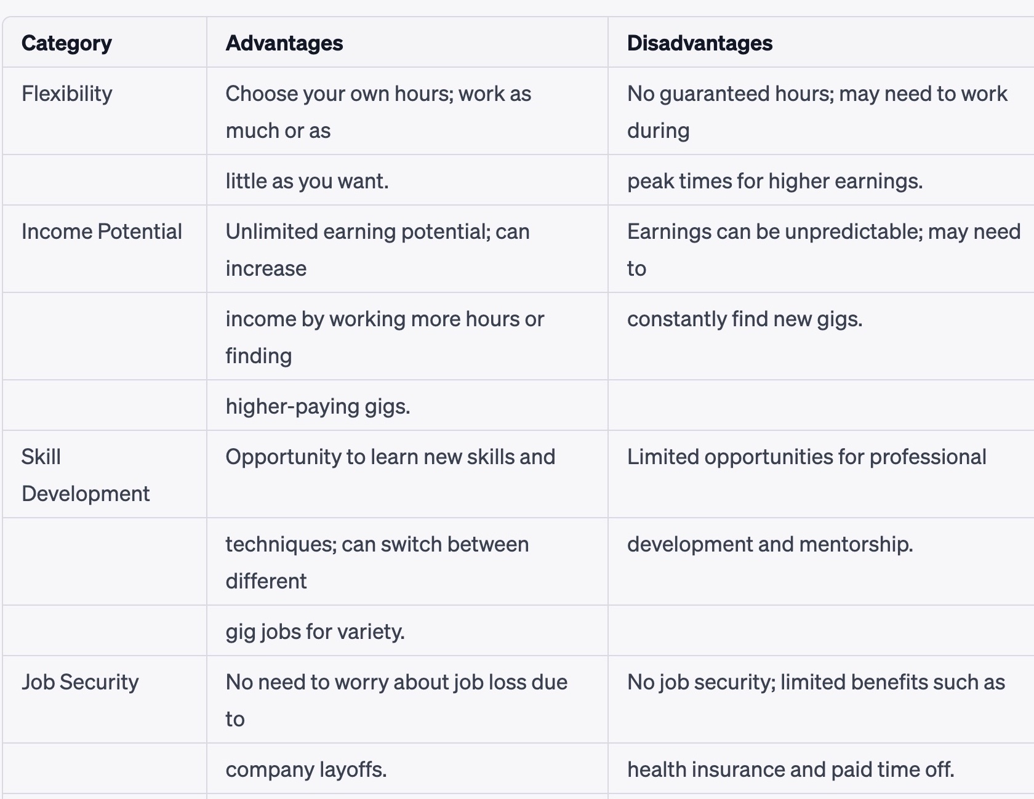Select the Skill Development category cell
This screenshot has height=799, width=1034.
[85, 475]
